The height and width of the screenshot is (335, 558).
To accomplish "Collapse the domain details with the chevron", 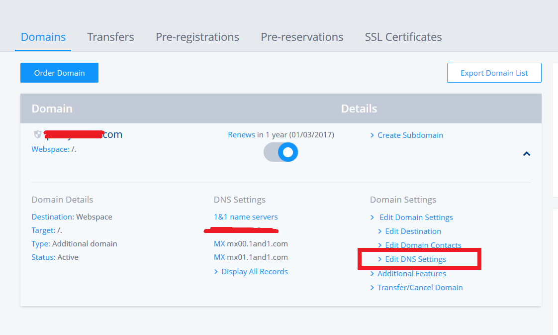I will (527, 154).
